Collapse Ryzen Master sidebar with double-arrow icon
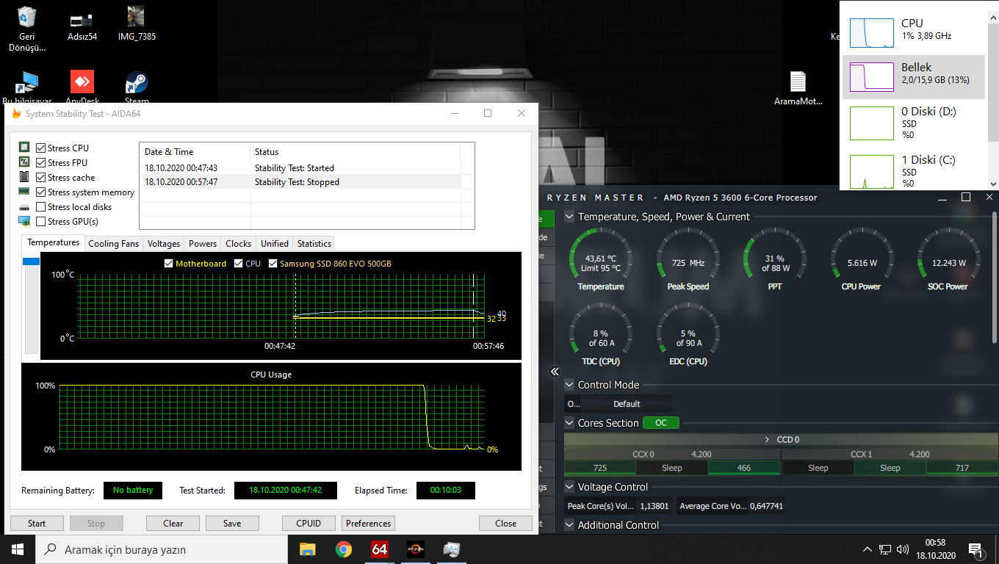 tap(555, 372)
